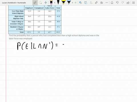Click the math assistant icon
This screenshot has height=102, width=137.
(102, 3)
